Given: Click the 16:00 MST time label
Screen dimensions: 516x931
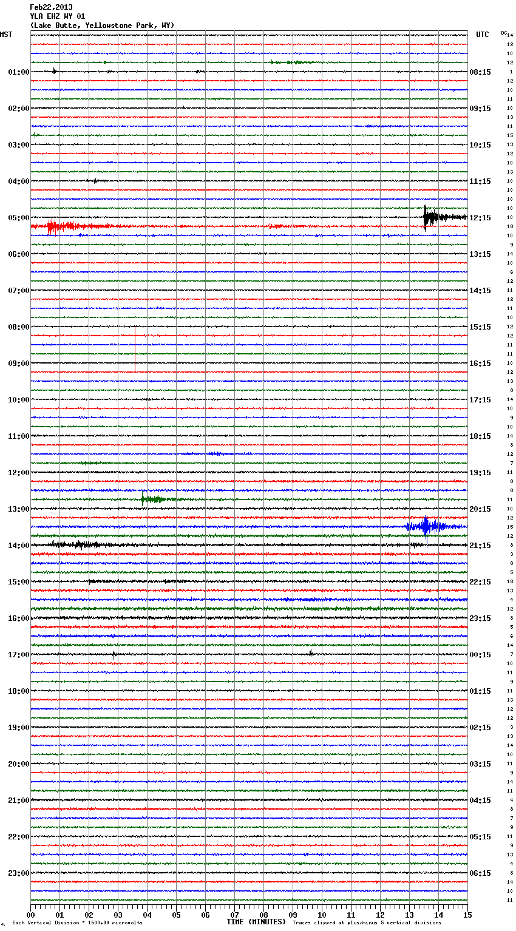Looking at the screenshot, I should pyautogui.click(x=19, y=618).
